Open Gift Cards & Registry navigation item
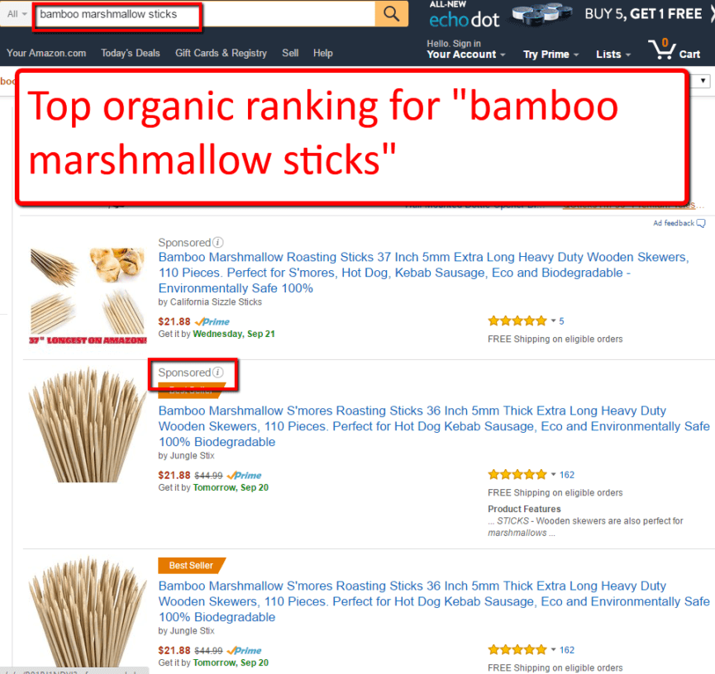 coord(222,53)
